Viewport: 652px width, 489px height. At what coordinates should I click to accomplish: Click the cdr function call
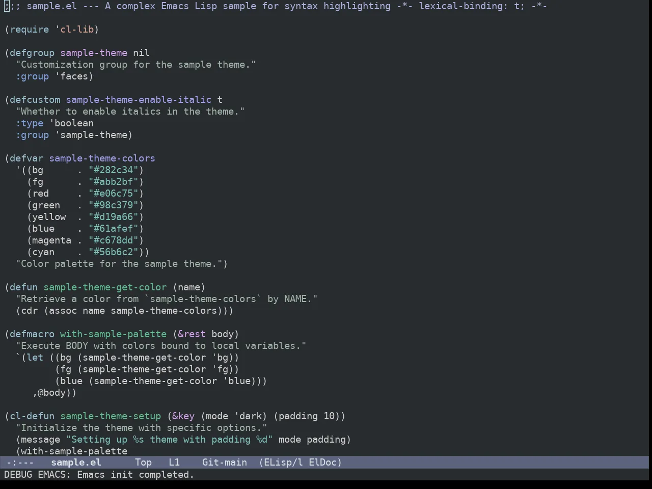click(30, 311)
